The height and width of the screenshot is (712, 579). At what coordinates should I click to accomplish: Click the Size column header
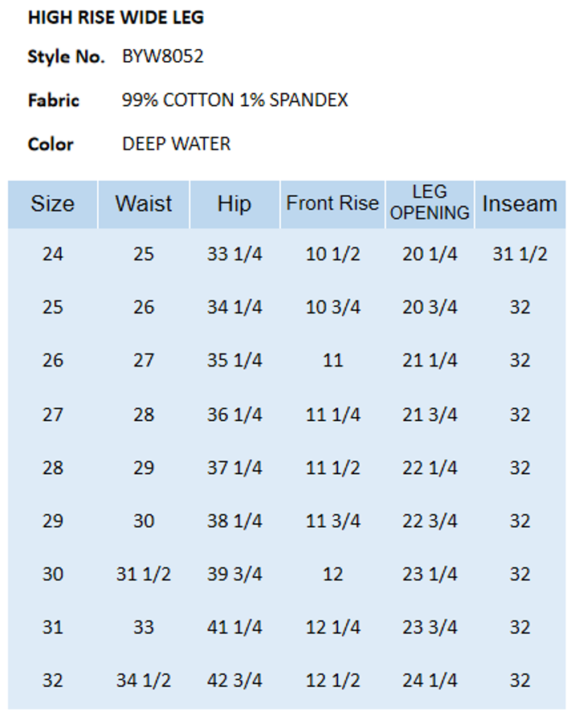click(x=52, y=204)
